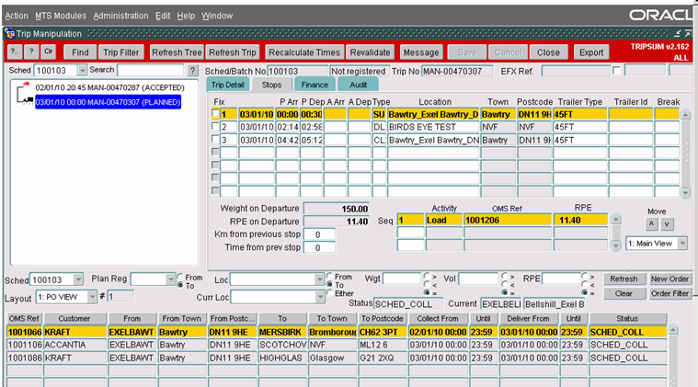Tick the Fix checkbox for stop 2
Screen dimensions: 698x387
coord(215,127)
